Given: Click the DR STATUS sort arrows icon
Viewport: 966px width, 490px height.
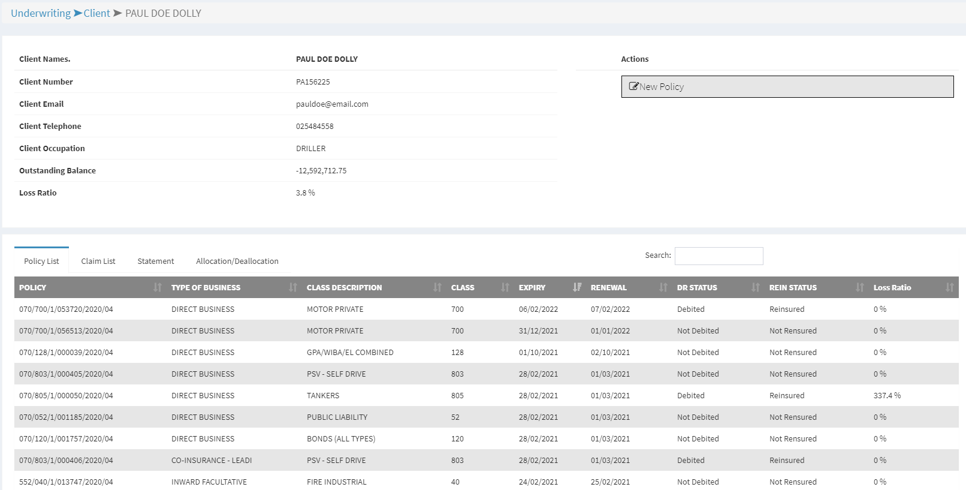Looking at the screenshot, I should (756, 287).
